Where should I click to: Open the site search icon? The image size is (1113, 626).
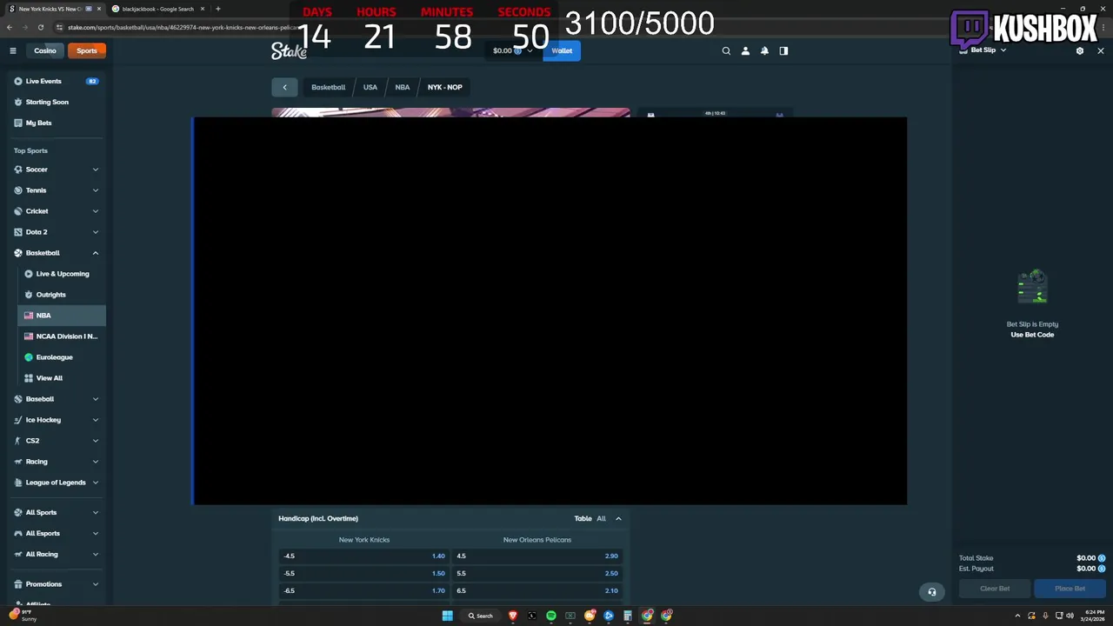[x=726, y=50]
